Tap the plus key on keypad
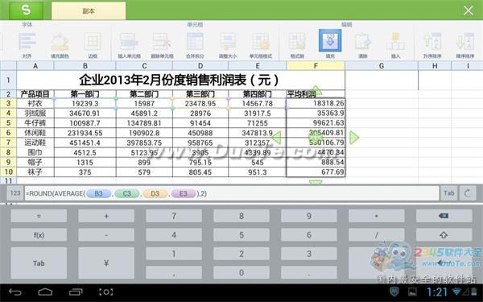483x302 pixels. click(106, 216)
